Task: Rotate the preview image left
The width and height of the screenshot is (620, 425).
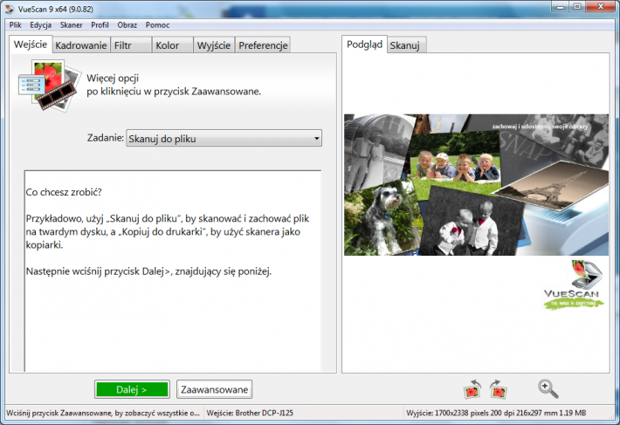Action: [472, 389]
